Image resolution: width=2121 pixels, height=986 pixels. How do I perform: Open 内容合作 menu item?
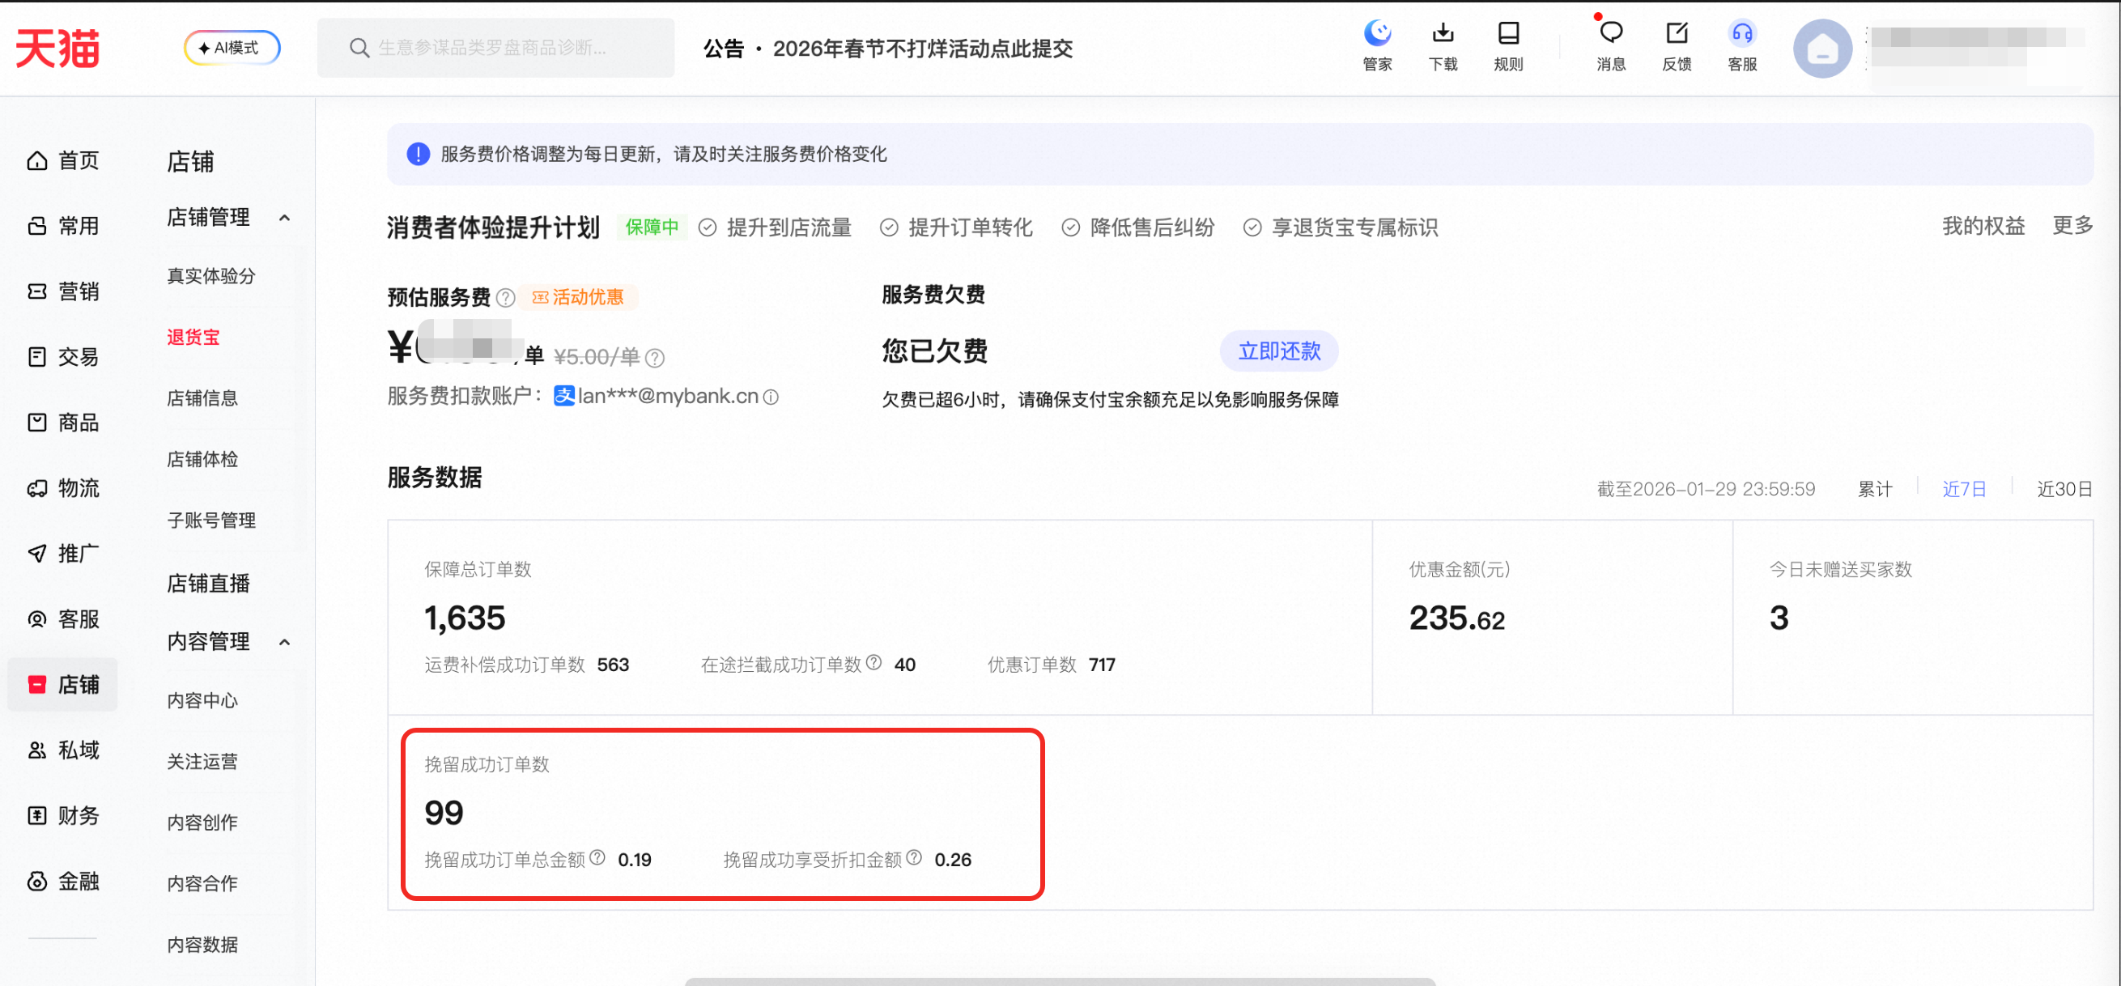(202, 883)
